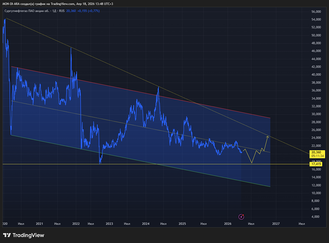The height and width of the screenshot is (243, 329).
Task: Click the +0,155 (+0,77%) change value
Action: [89, 11]
